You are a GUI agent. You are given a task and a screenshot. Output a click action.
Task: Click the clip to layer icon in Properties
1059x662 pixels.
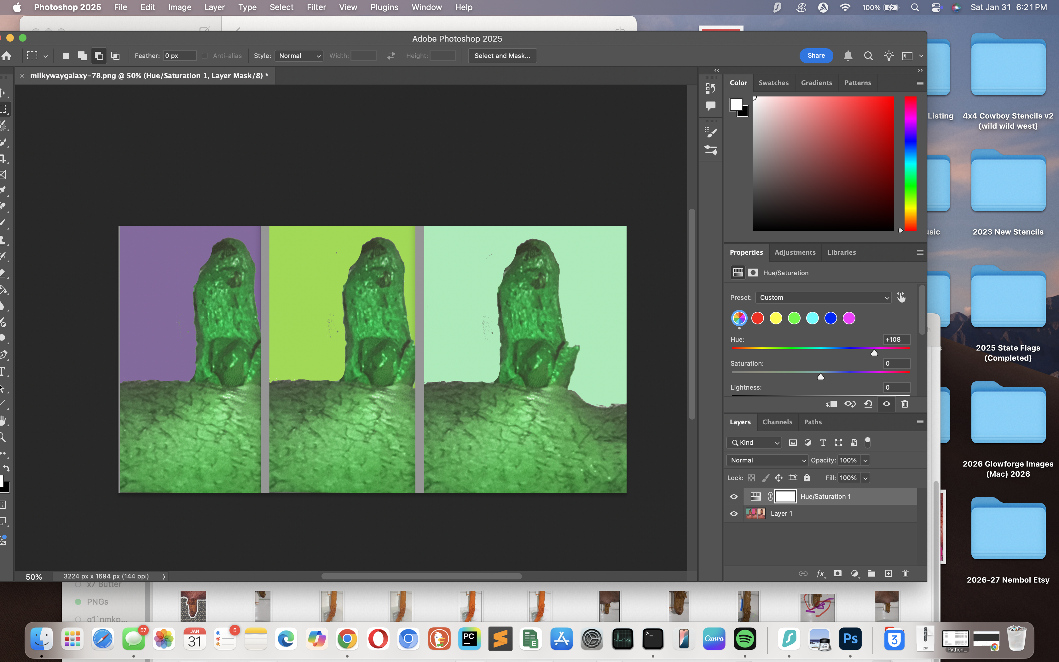(x=831, y=404)
